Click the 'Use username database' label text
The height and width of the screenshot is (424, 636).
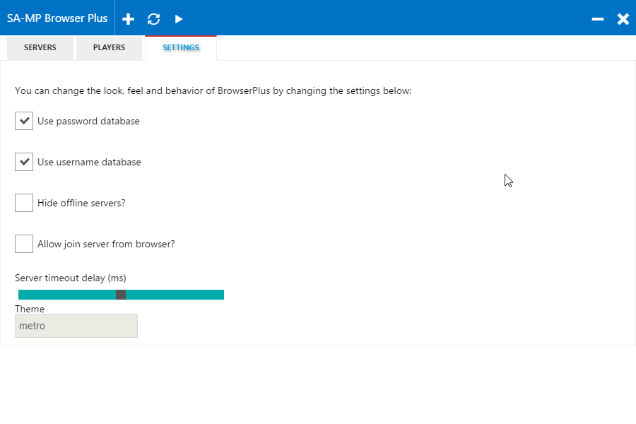coord(89,162)
